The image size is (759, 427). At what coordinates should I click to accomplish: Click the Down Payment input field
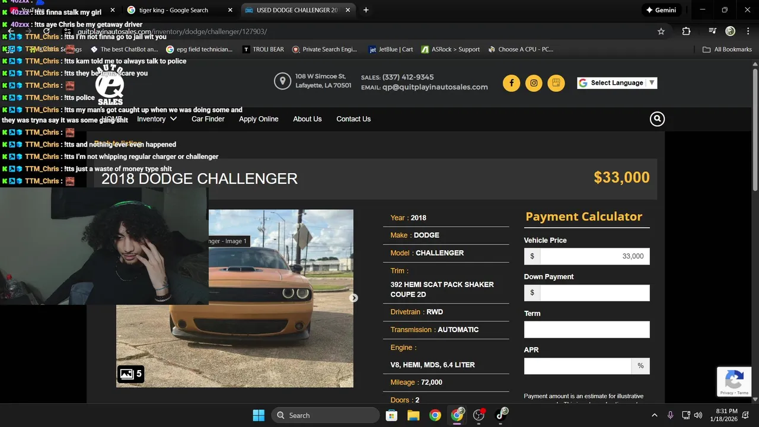click(x=586, y=293)
